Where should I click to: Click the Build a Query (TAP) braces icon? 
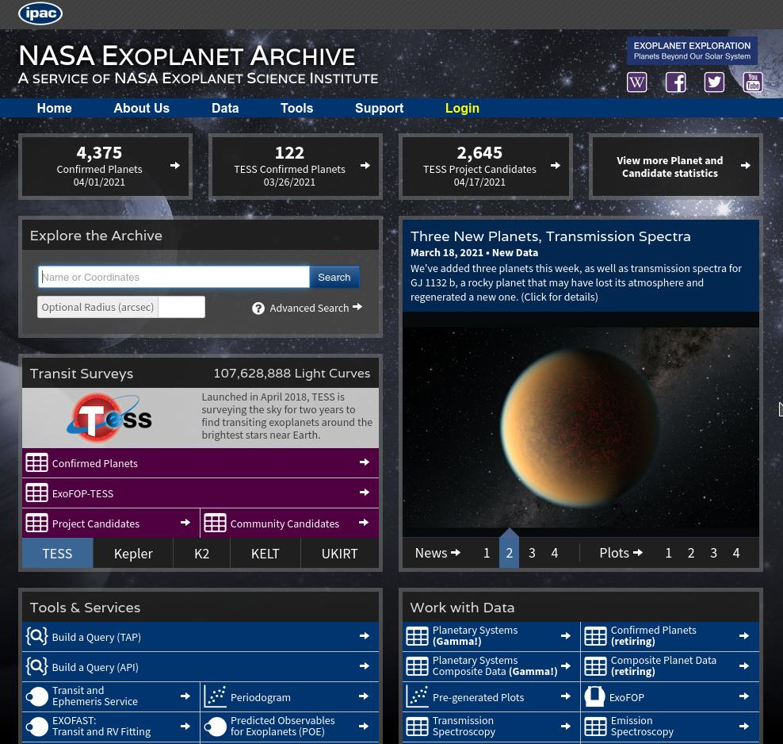click(36, 635)
